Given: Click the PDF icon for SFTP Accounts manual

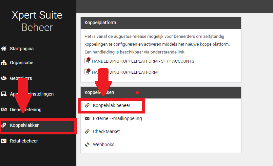Looking at the screenshot, I should tap(87, 61).
